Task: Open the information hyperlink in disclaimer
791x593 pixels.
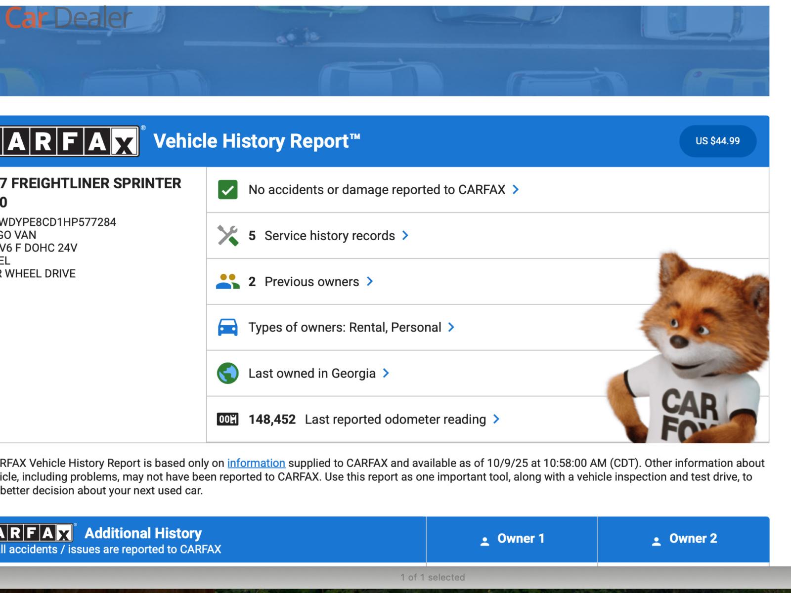Action: pyautogui.click(x=256, y=463)
